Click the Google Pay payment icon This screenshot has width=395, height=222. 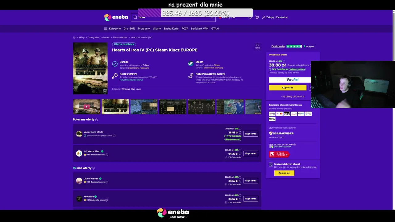[x=308, y=114]
